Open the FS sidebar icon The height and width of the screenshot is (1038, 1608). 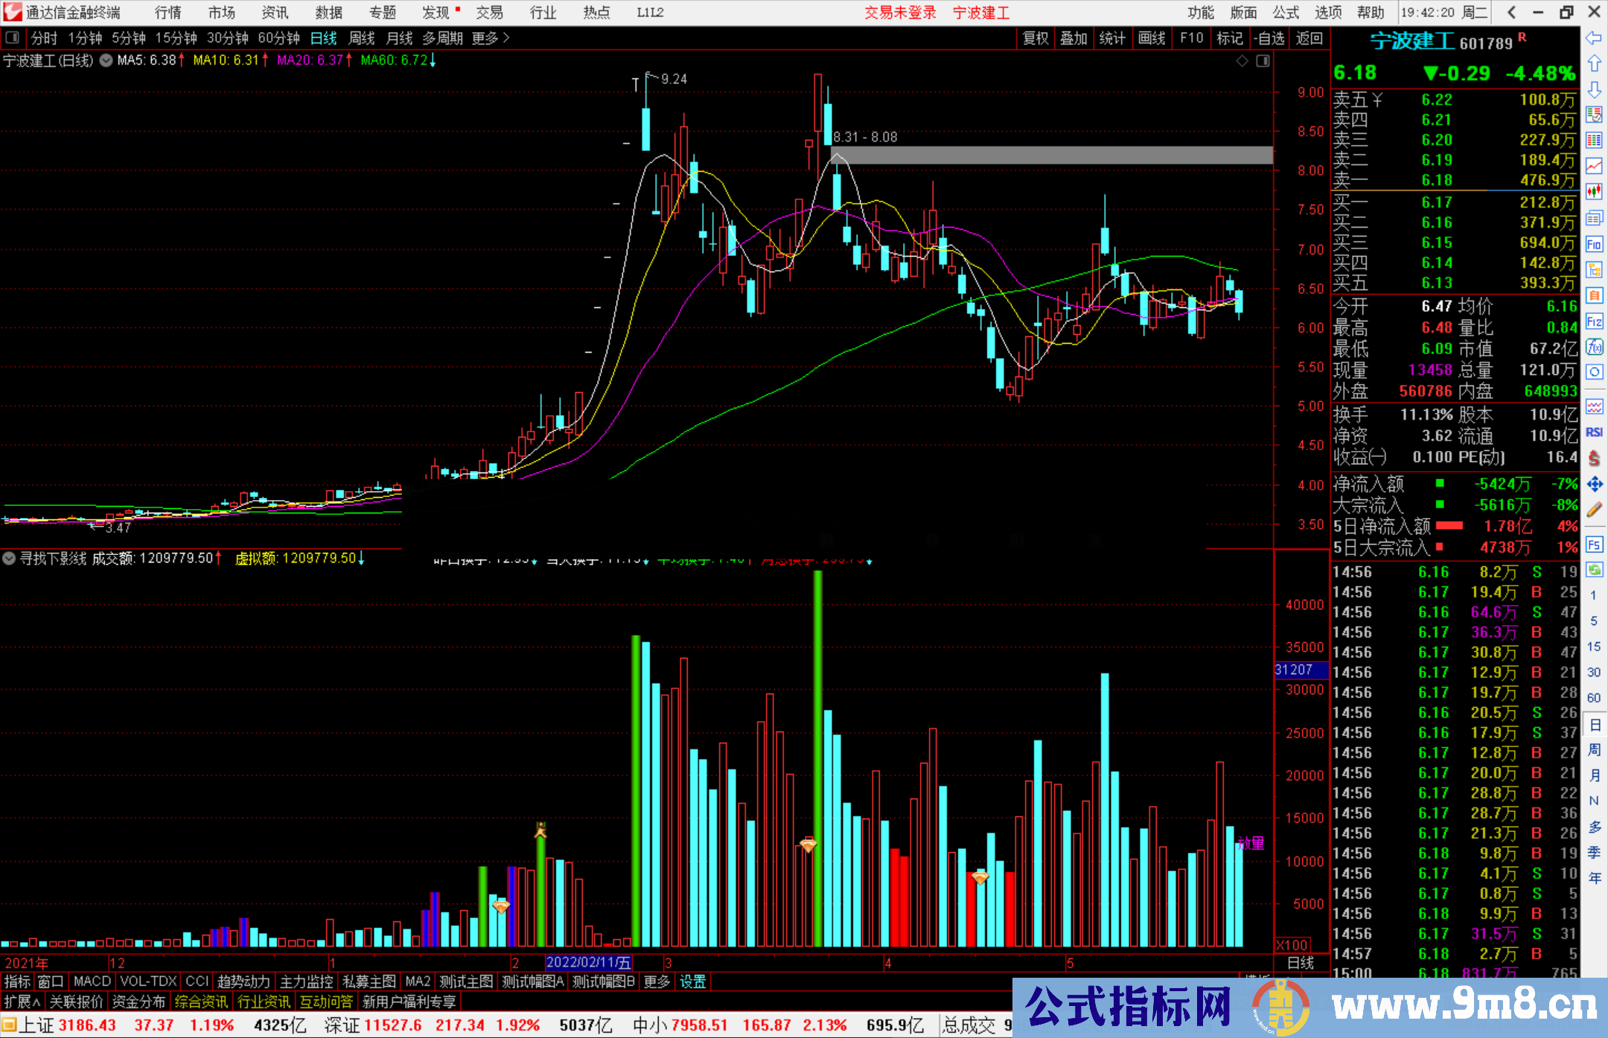coord(1594,545)
